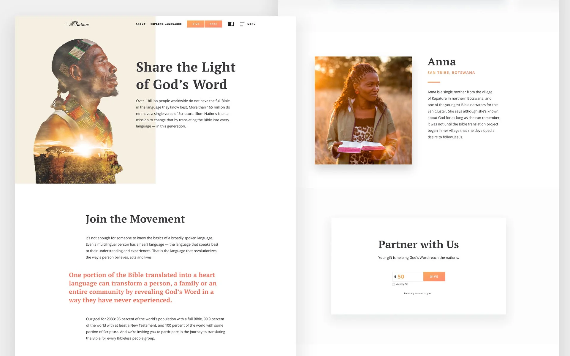Click the Partner with Us heading

coord(419,244)
